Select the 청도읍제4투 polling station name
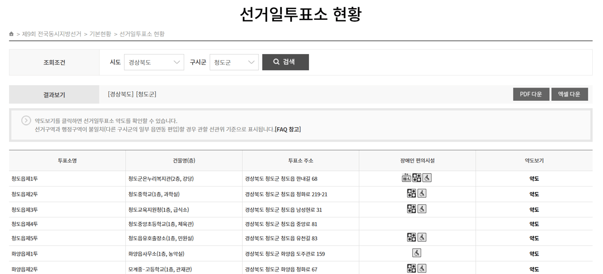Screen dimensions: 603x274 [x=24, y=224]
